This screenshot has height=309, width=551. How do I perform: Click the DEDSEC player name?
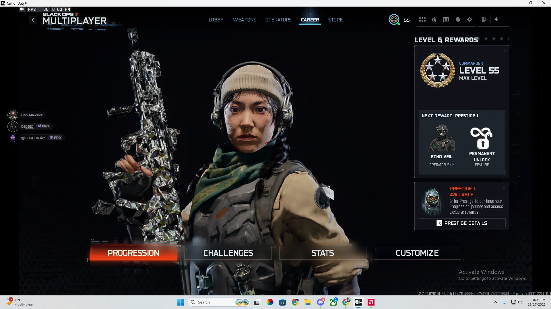(x=28, y=126)
